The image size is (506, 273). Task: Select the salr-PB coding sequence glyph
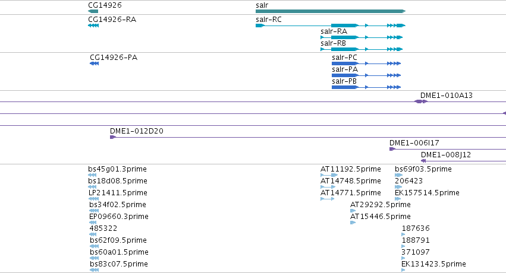[366, 87]
